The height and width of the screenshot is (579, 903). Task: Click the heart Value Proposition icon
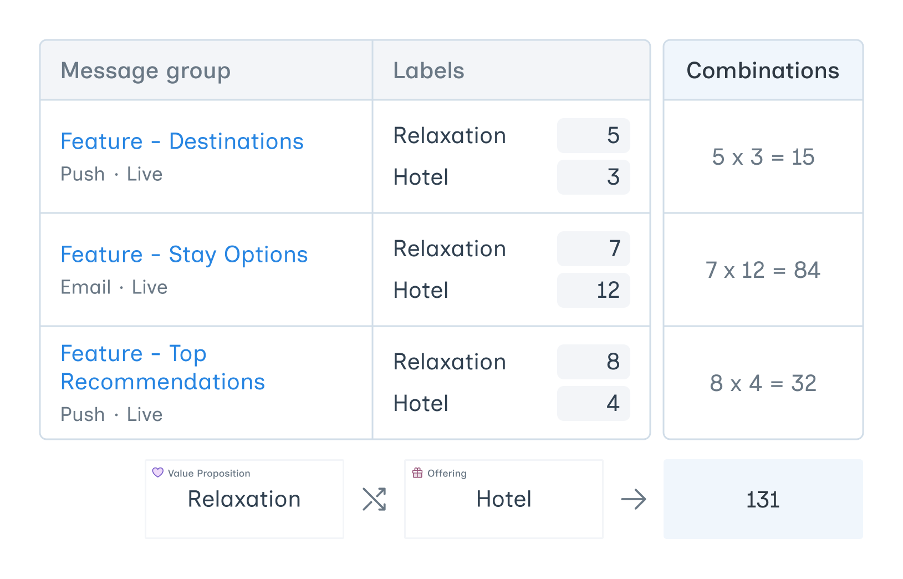[x=158, y=473]
